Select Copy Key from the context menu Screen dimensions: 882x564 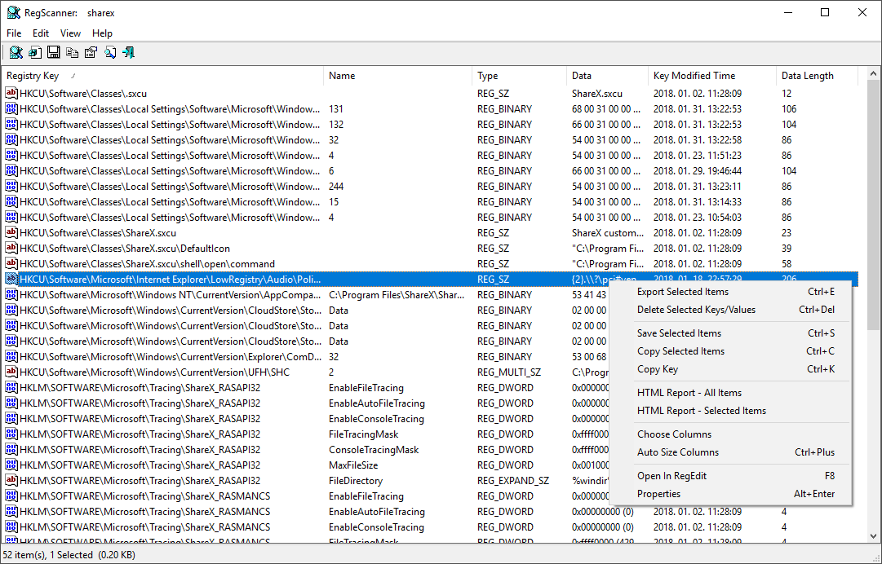point(658,369)
